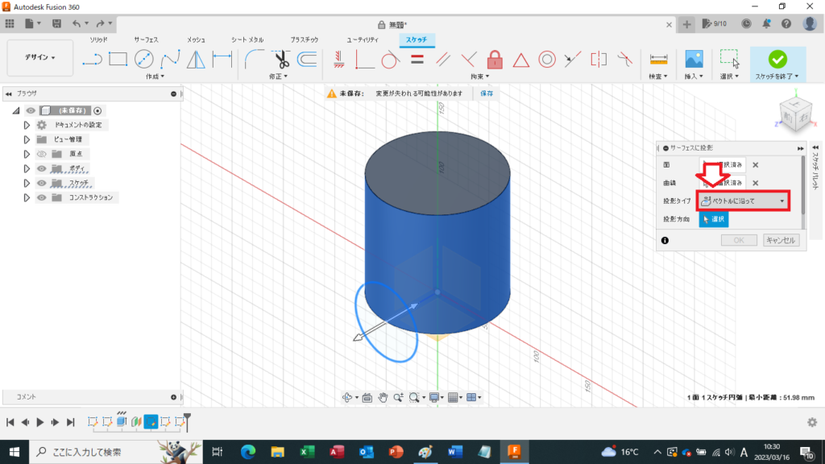
Task: Select the Trim scissors tool
Action: pos(281,60)
